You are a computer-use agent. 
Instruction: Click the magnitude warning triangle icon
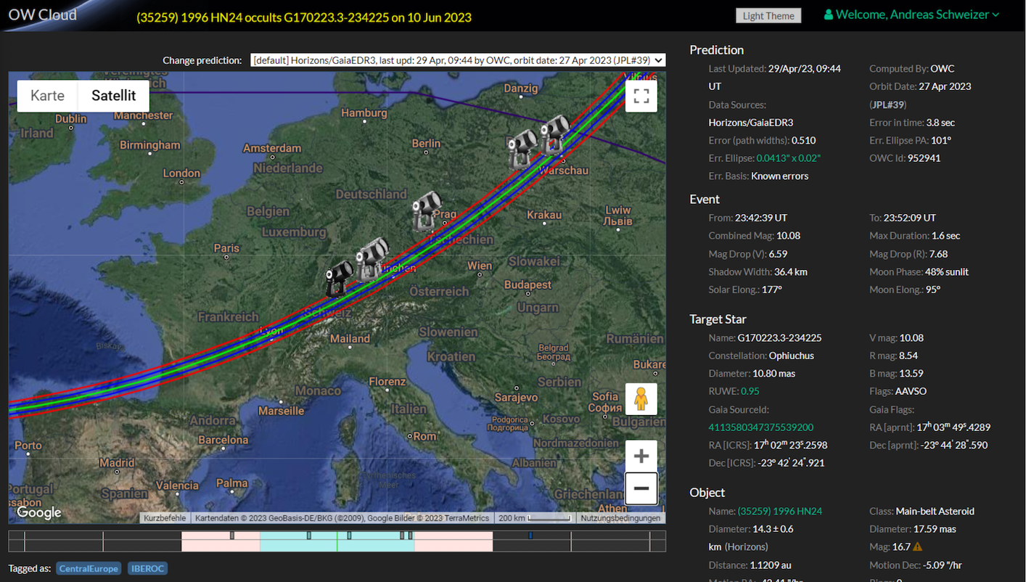coord(917,547)
